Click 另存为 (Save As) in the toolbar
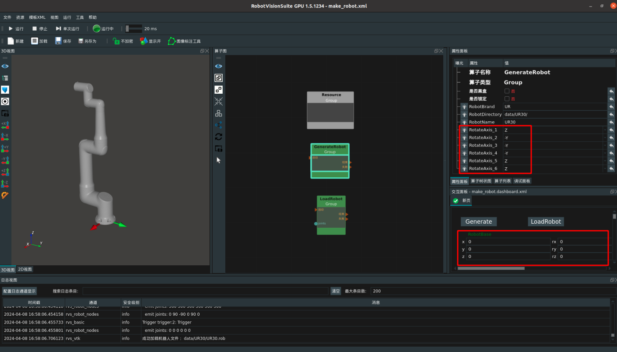 point(88,41)
